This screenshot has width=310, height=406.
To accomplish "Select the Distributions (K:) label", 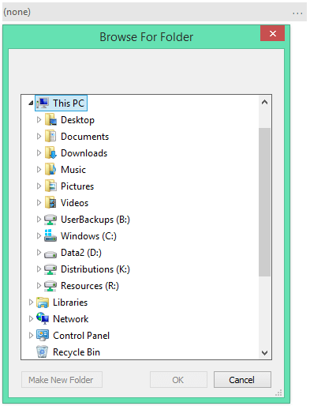I will pyautogui.click(x=95, y=269).
